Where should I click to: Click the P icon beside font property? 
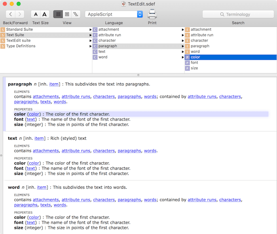click(x=187, y=63)
